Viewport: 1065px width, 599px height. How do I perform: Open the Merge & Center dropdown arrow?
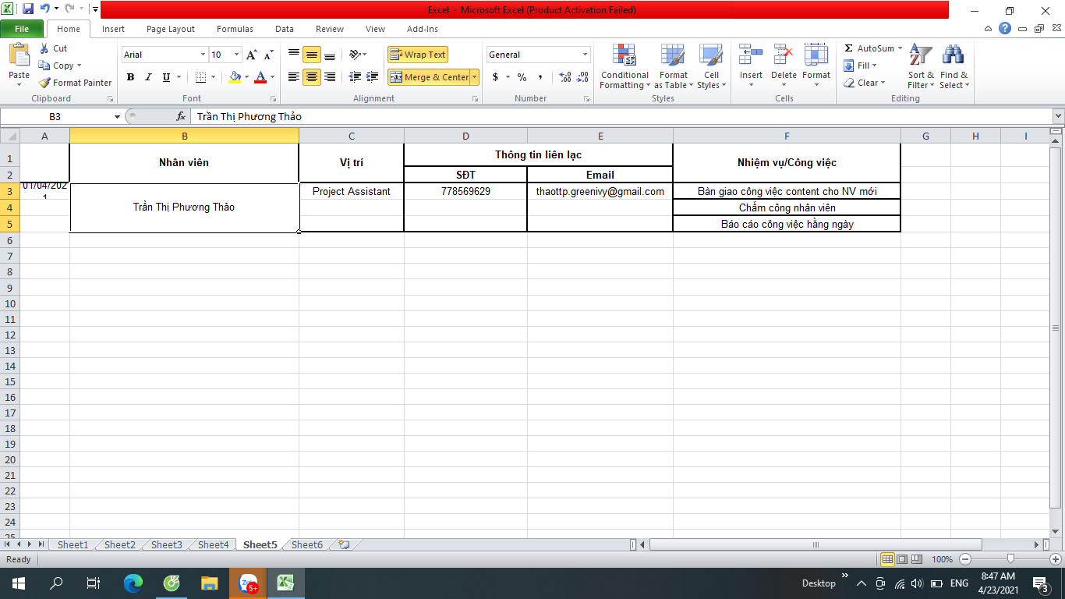[475, 77]
